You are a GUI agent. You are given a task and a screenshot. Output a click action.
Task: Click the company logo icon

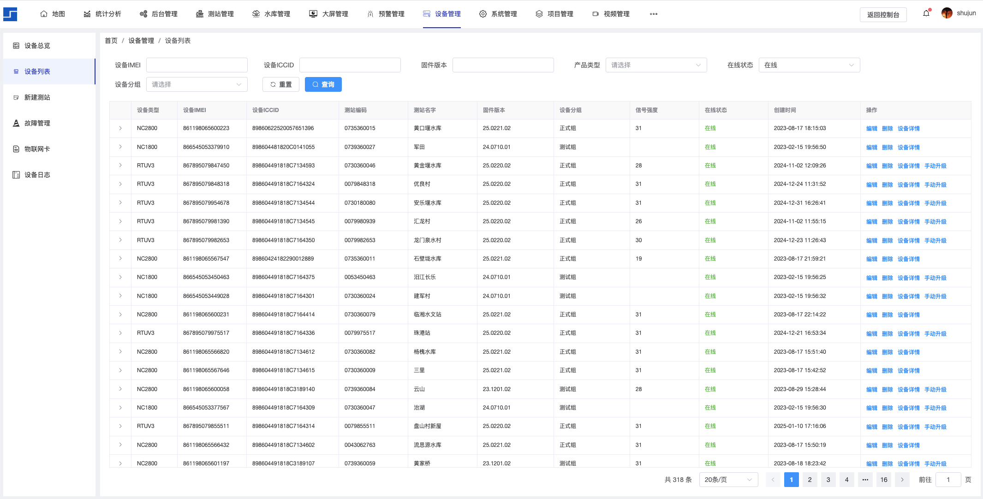point(10,14)
